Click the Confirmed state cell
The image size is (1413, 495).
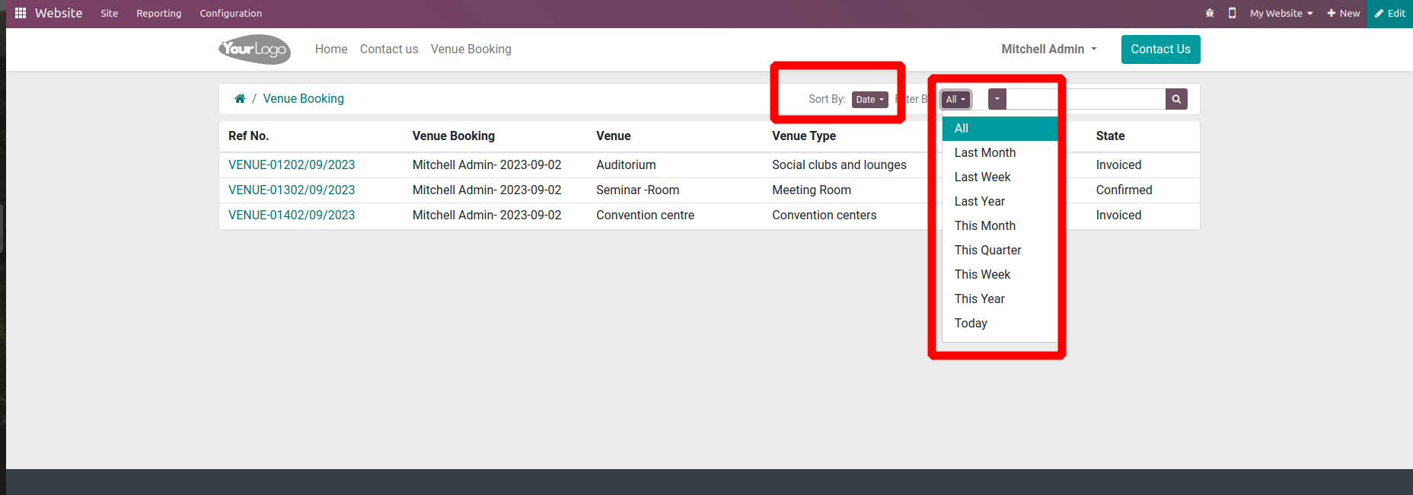click(1124, 190)
